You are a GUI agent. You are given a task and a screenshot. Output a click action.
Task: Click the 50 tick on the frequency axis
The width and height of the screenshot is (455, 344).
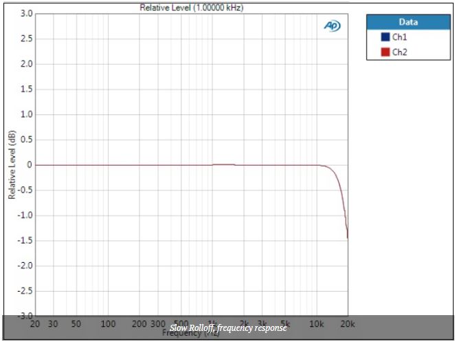click(76, 323)
